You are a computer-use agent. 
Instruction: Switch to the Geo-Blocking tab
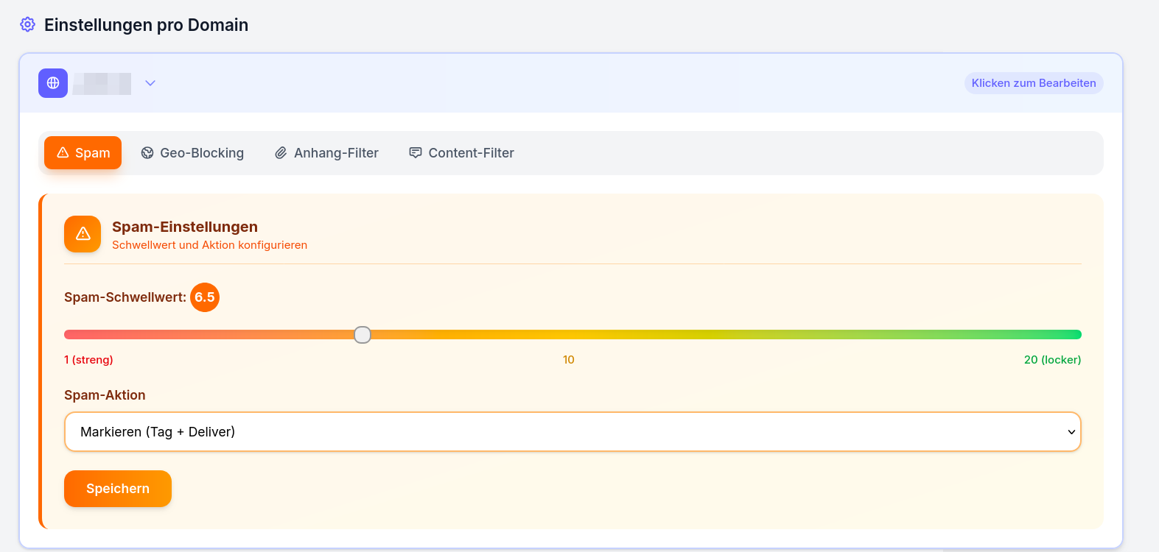pyautogui.click(x=193, y=153)
